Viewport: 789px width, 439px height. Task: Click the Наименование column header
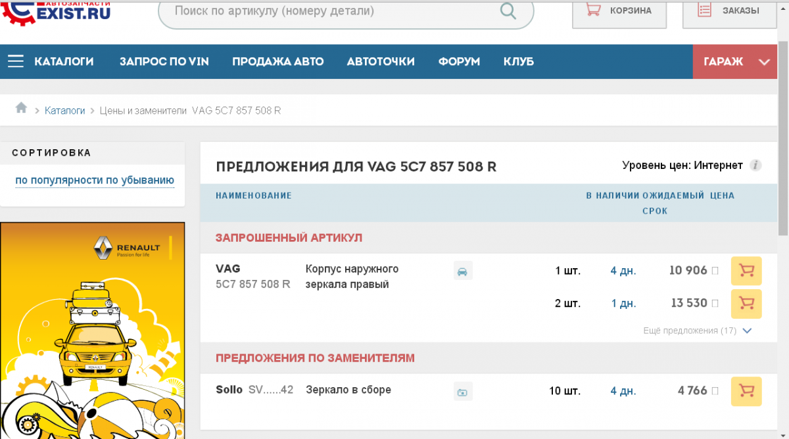click(x=254, y=195)
